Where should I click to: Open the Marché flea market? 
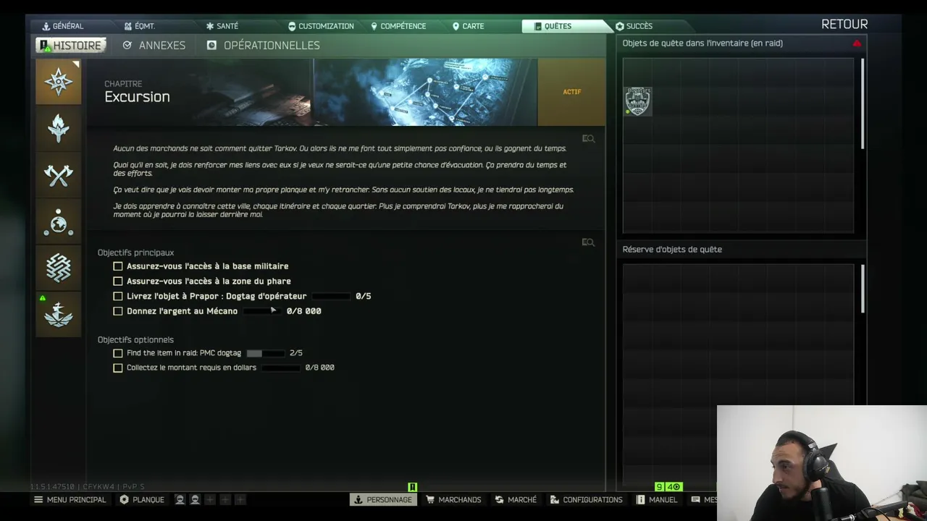click(516, 500)
